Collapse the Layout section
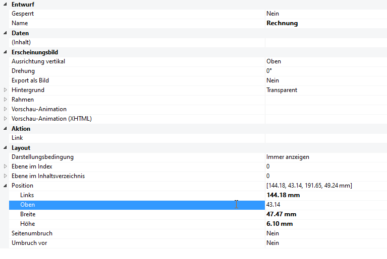The width and height of the screenshot is (387, 259). [x=6, y=147]
